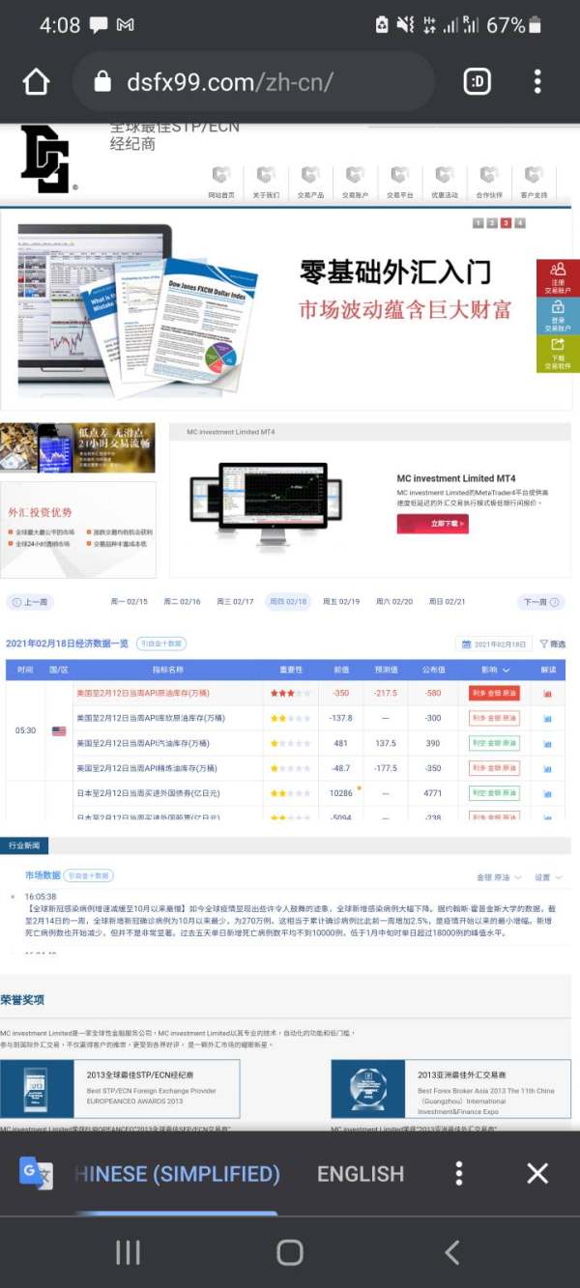Click the three-star rating of API原油库存
The height and width of the screenshot is (1288, 580).
tap(290, 693)
